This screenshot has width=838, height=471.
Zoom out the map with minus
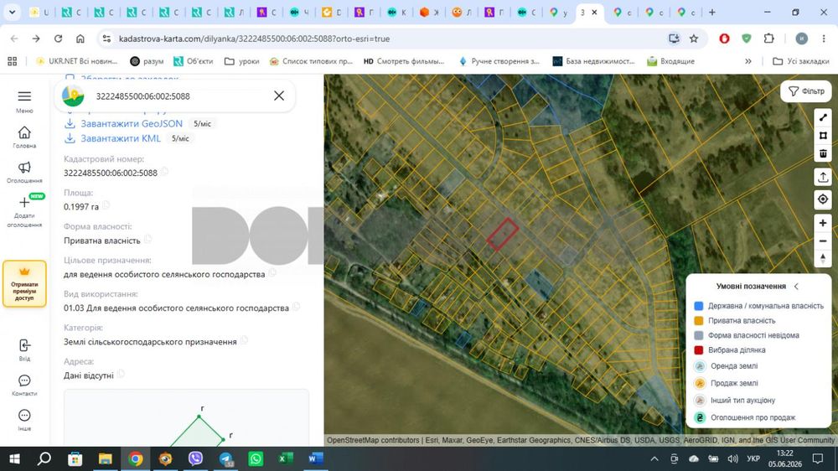pos(823,241)
